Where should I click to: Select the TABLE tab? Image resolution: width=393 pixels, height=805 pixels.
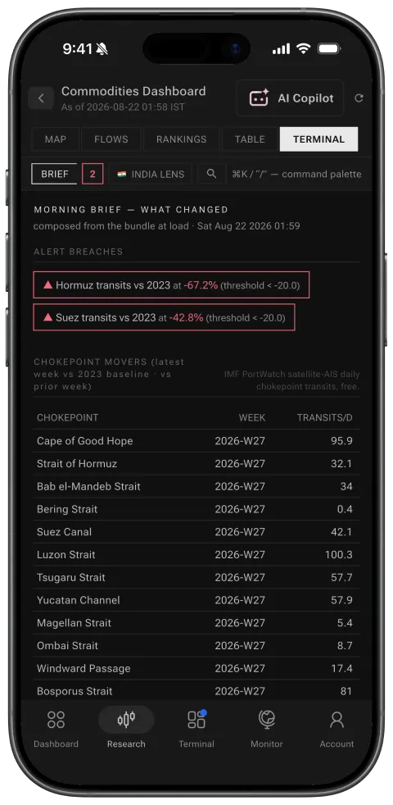pyautogui.click(x=250, y=139)
